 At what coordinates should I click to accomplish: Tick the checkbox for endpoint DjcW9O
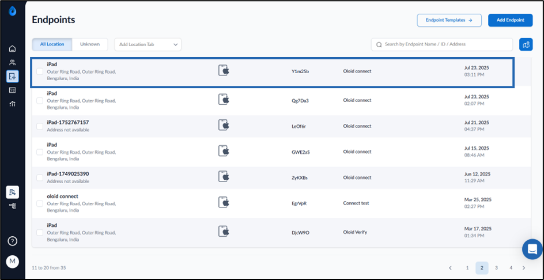(40, 232)
